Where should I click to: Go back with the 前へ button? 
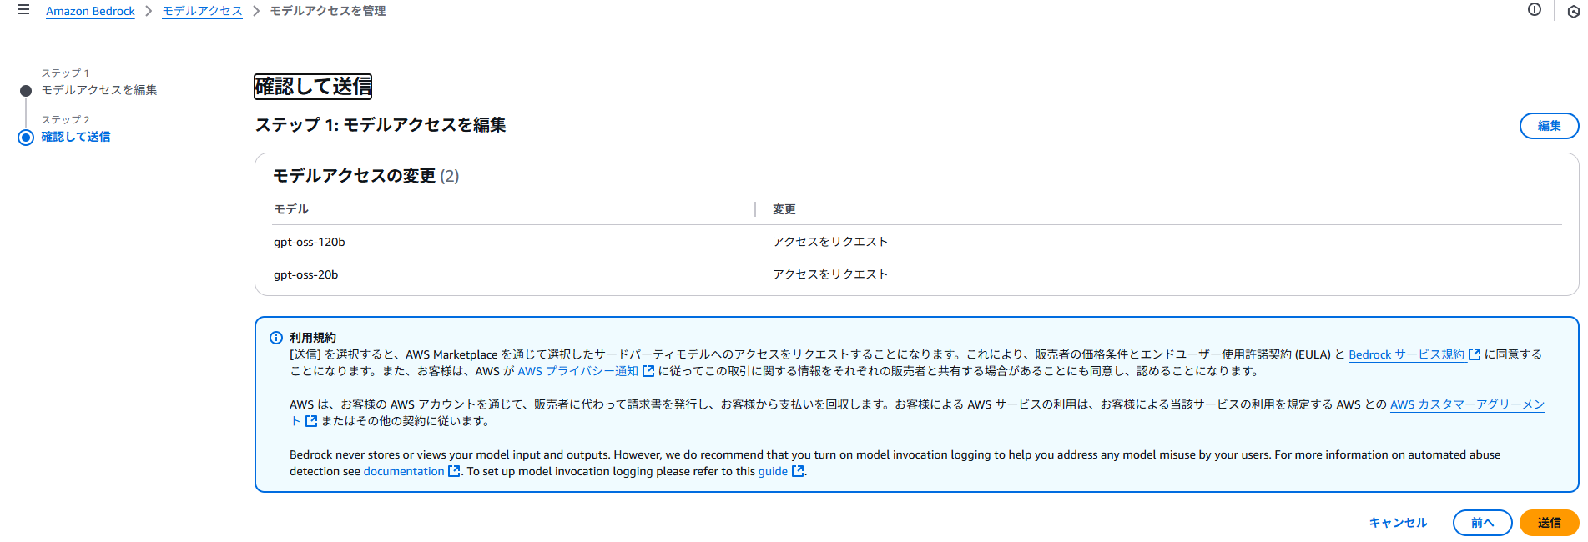(1482, 523)
